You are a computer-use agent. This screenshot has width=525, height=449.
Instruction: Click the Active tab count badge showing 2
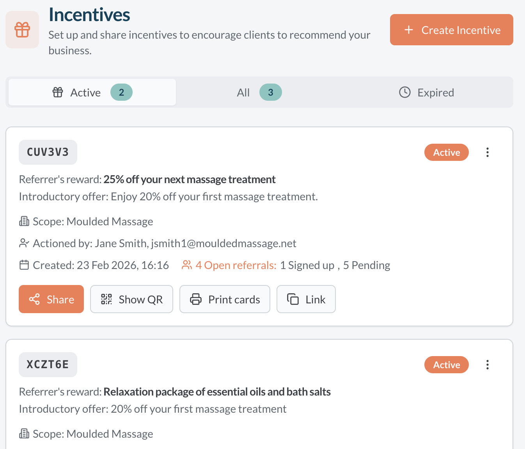coord(121,92)
